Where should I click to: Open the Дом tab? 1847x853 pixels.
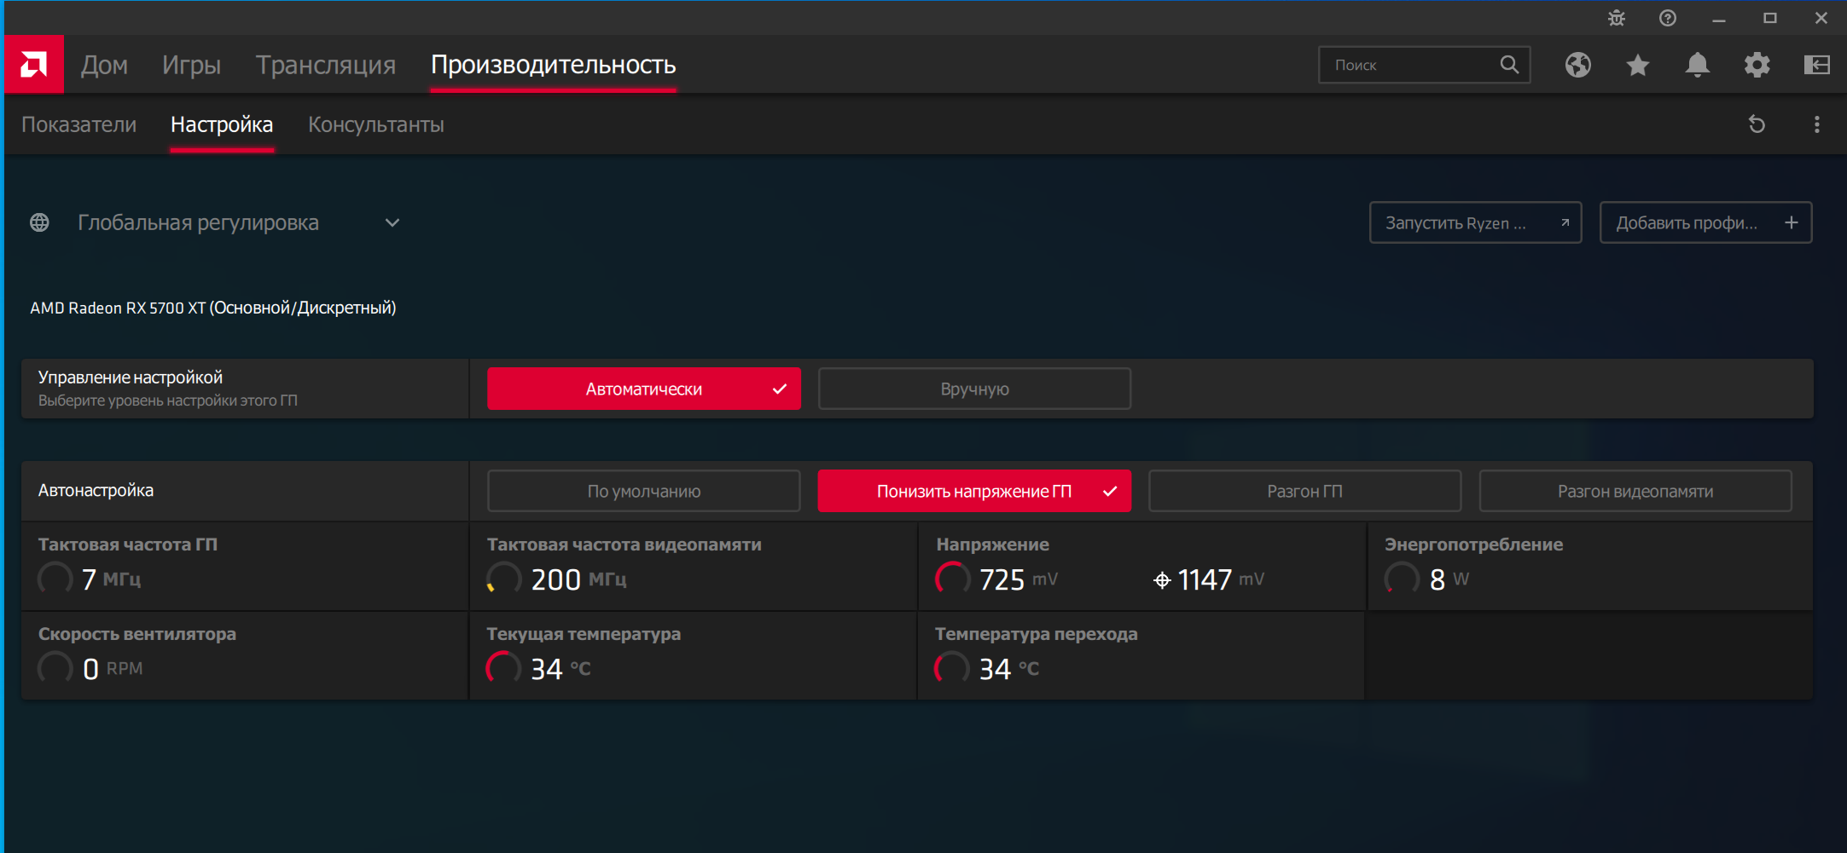click(x=104, y=65)
